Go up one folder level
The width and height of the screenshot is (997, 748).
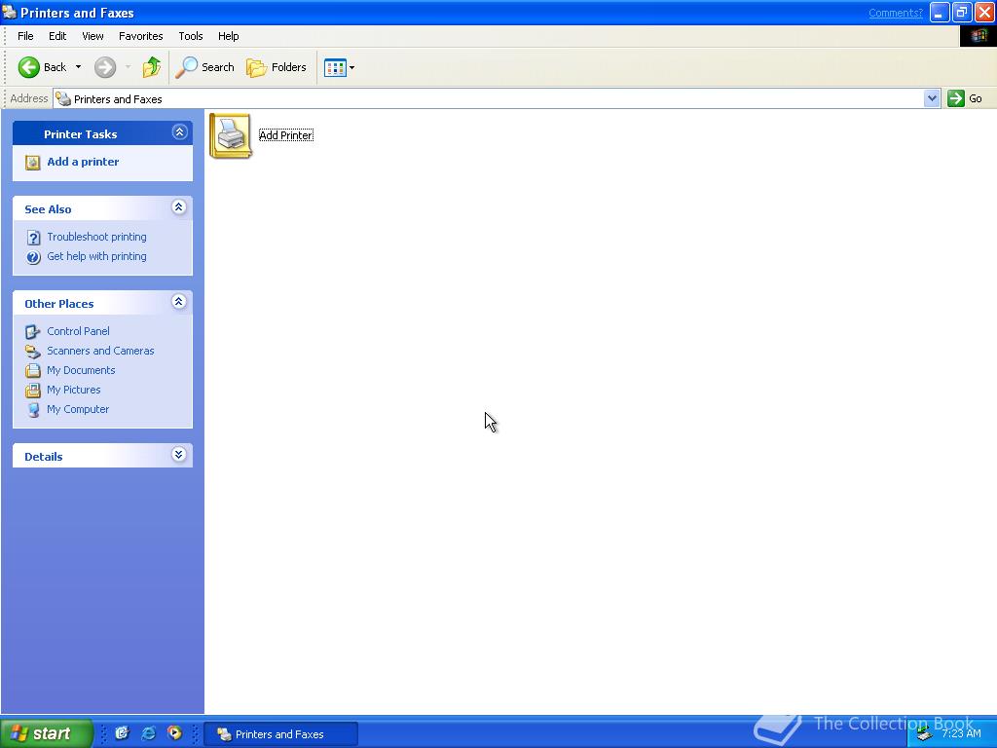click(151, 67)
